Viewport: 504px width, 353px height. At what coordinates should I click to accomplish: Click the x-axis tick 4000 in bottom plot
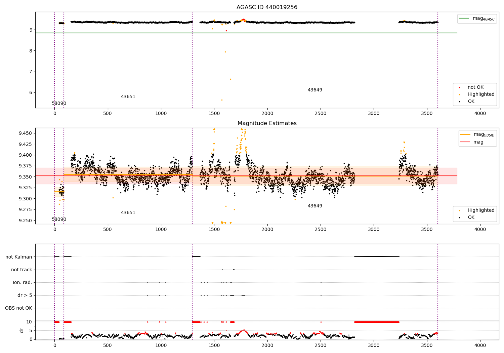(x=480, y=346)
